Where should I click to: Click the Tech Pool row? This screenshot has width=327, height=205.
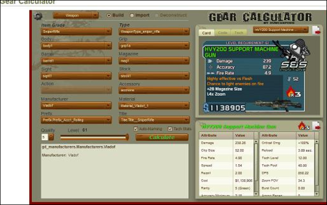pos(287,166)
